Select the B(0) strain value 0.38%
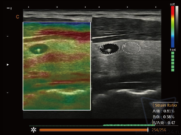Image resolution: width=181 pixels, height=135 pixels. pos(169,117)
